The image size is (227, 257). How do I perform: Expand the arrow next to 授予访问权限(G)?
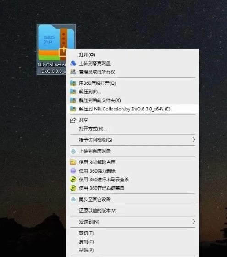tap(194, 140)
